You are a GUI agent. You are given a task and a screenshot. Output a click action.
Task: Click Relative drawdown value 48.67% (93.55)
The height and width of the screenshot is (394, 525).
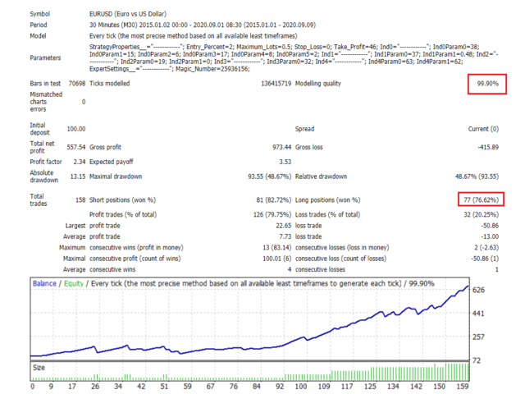pos(477,176)
